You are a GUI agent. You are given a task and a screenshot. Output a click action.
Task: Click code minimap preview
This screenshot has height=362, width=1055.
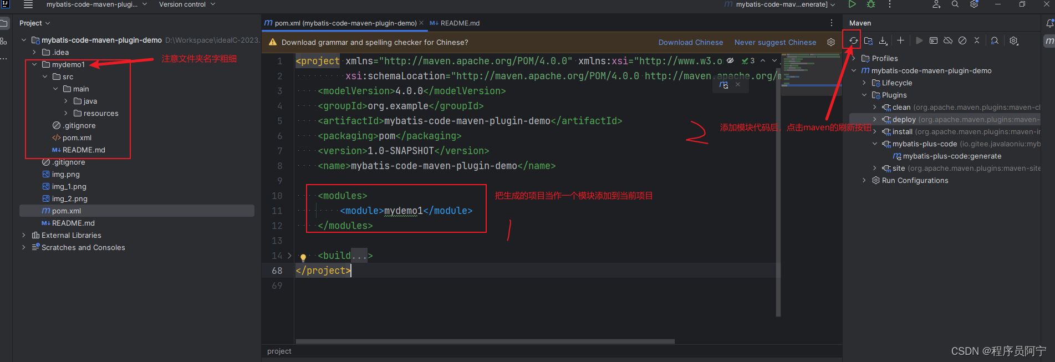[812, 75]
